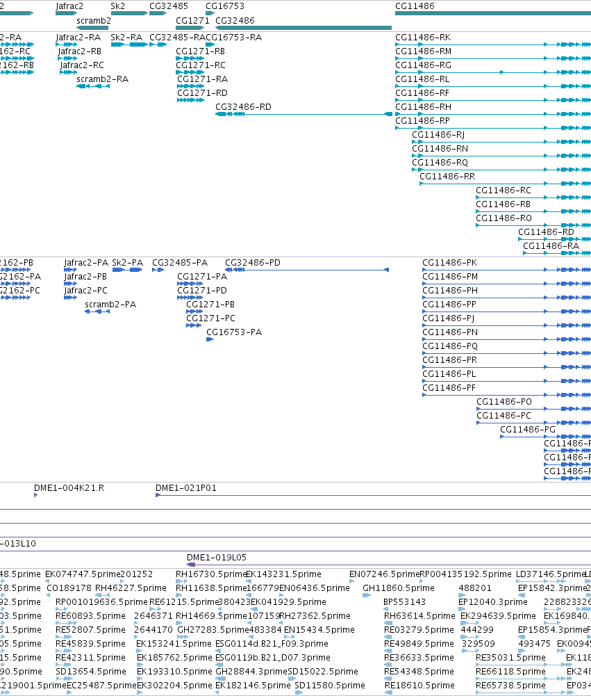Select transcript CG11486-RD label
The width and height of the screenshot is (591, 696).
[x=547, y=232]
